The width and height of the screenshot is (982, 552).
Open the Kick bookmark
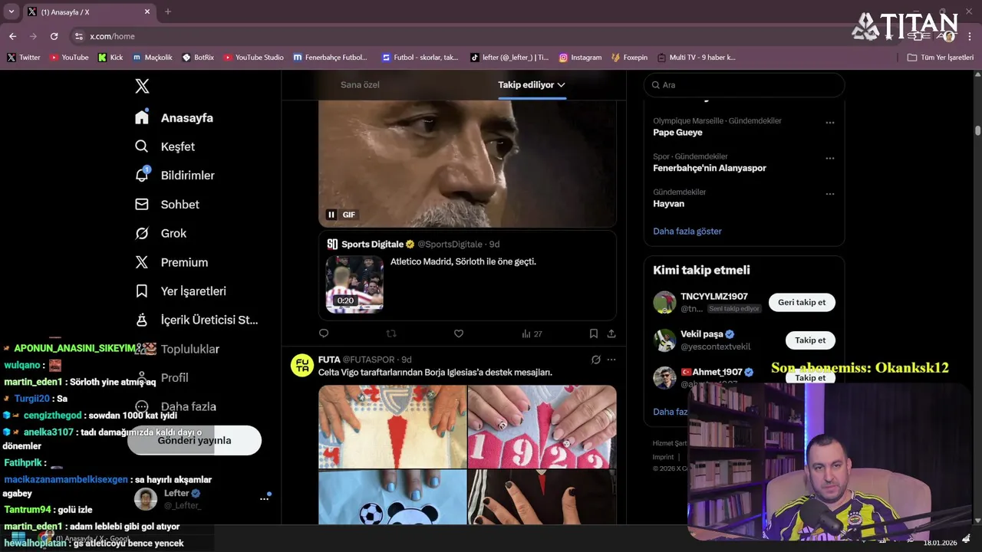click(110, 58)
